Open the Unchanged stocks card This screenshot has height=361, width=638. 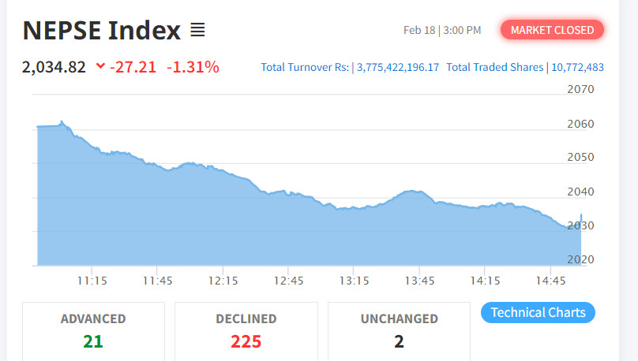pyautogui.click(x=399, y=330)
